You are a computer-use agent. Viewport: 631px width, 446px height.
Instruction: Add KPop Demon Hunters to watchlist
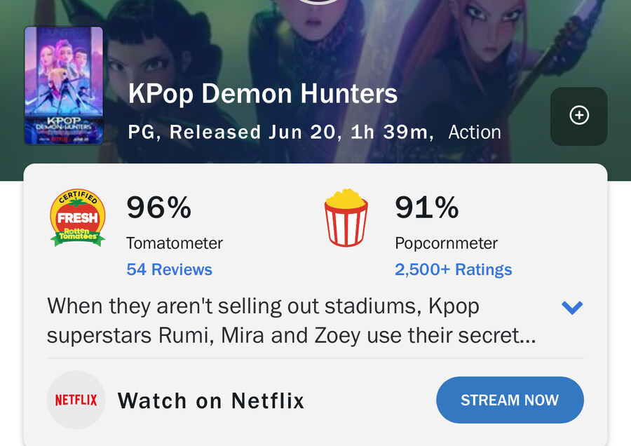[578, 116]
